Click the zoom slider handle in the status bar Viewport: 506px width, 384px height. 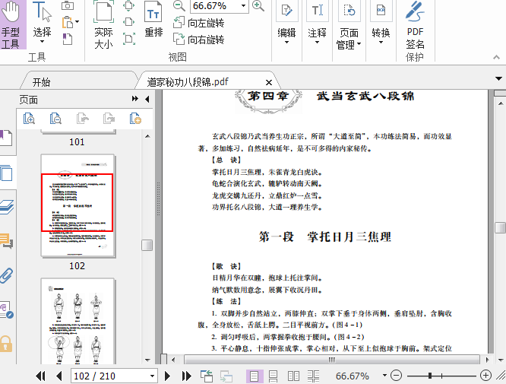pos(430,376)
